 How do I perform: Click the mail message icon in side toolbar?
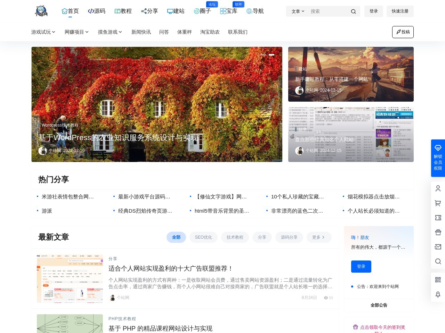(x=438, y=247)
